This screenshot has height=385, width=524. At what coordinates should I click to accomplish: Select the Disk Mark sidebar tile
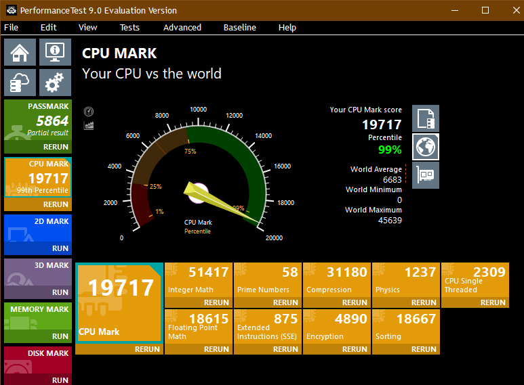tap(38, 361)
